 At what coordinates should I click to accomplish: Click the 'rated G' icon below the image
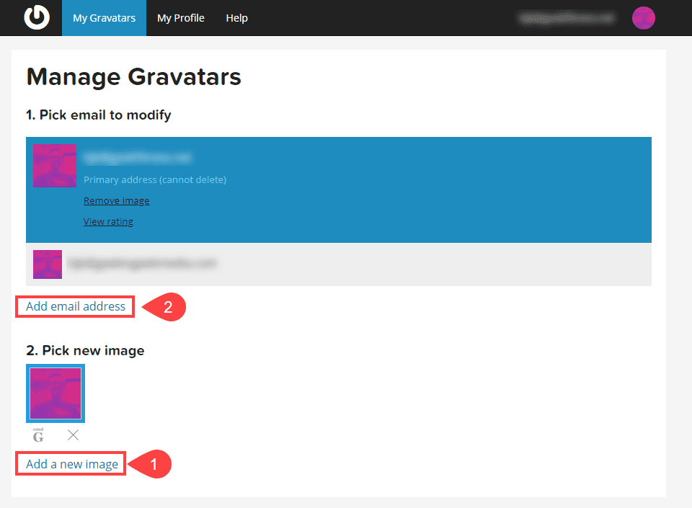37,435
